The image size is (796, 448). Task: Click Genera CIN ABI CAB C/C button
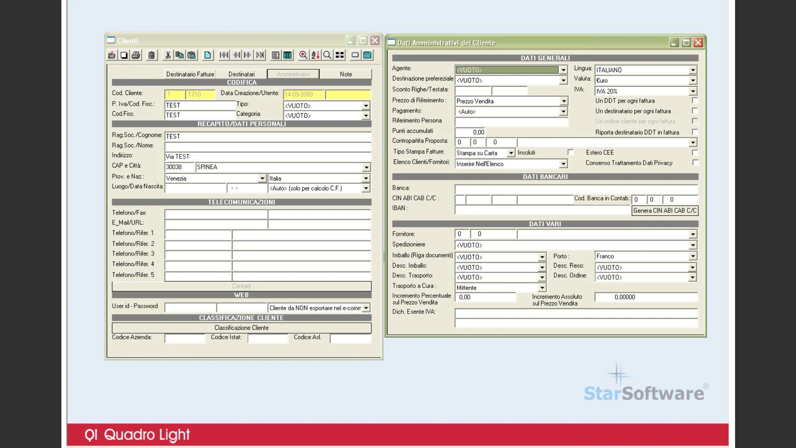point(665,211)
